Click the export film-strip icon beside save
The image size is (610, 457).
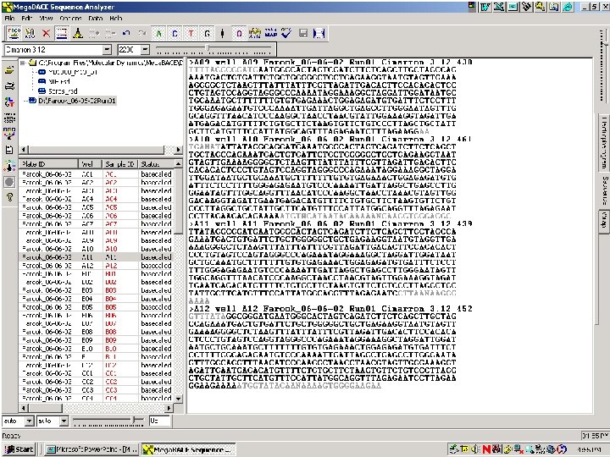[x=319, y=33]
